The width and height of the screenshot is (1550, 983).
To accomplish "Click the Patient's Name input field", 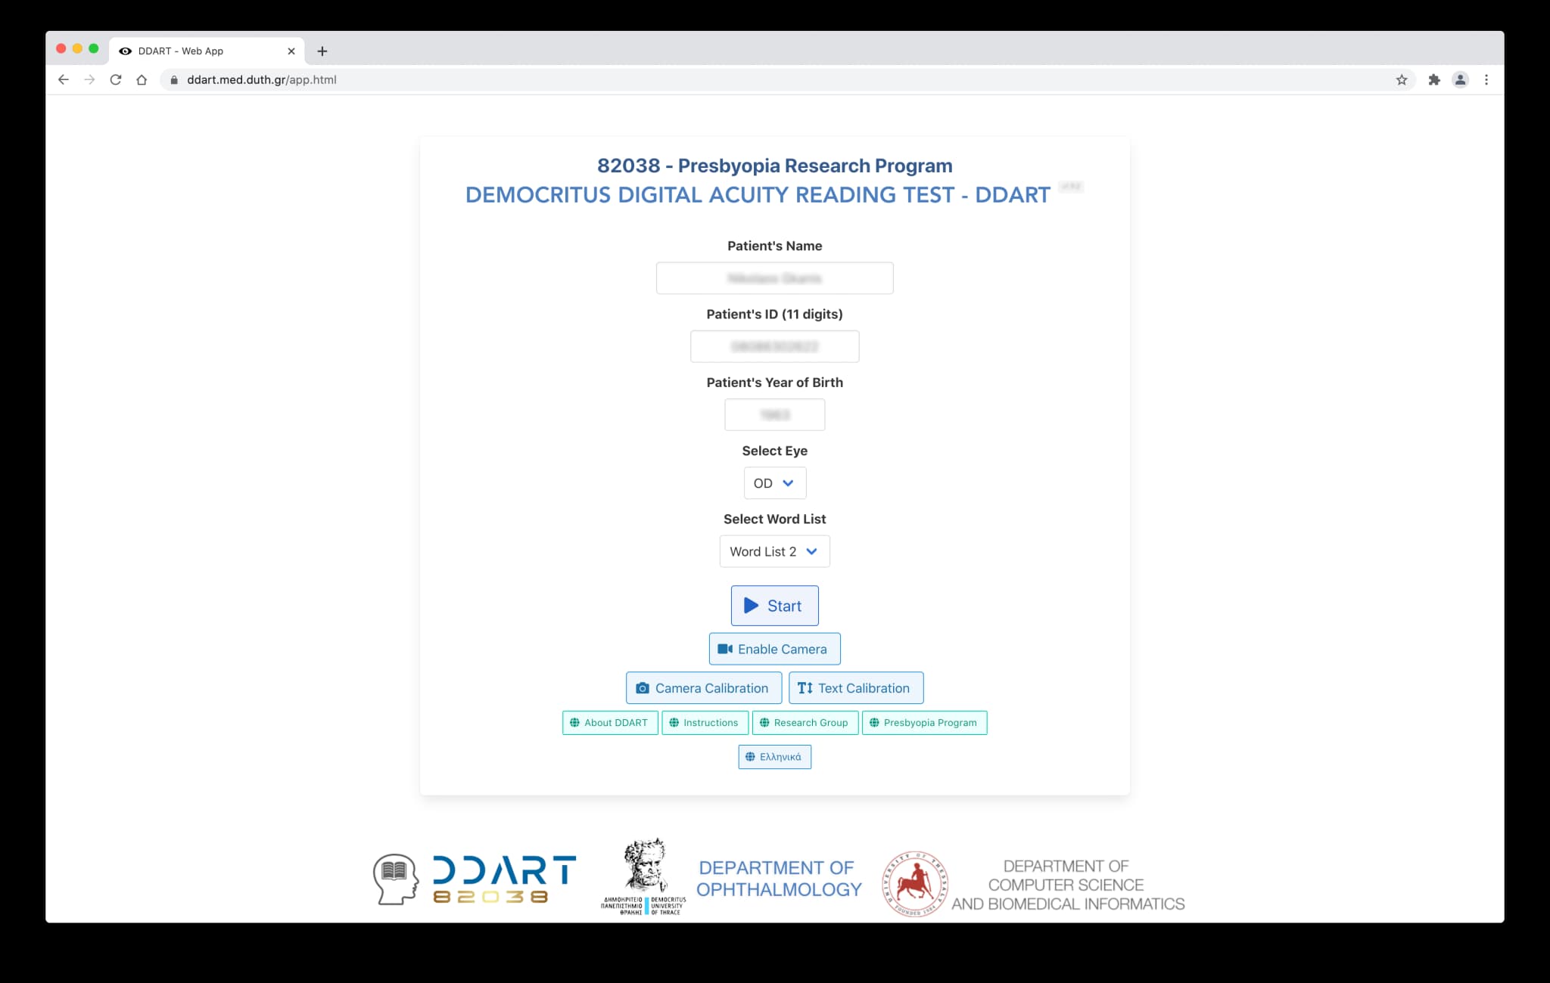I will tap(774, 278).
